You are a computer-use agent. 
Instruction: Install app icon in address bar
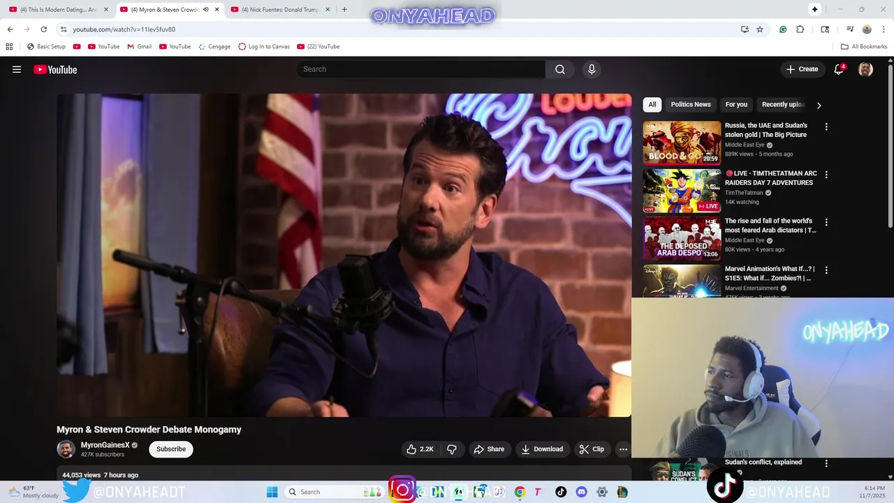[x=745, y=29]
